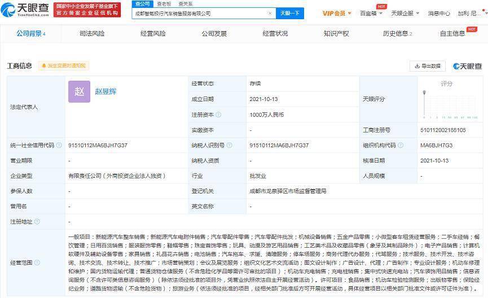Open legal representative 赵昱辉's profile link

click(105, 91)
